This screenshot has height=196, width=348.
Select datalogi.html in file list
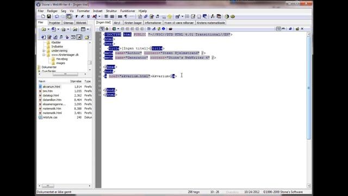click(x=51, y=95)
